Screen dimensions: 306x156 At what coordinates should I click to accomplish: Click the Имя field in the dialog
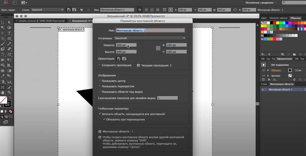pos(150,31)
